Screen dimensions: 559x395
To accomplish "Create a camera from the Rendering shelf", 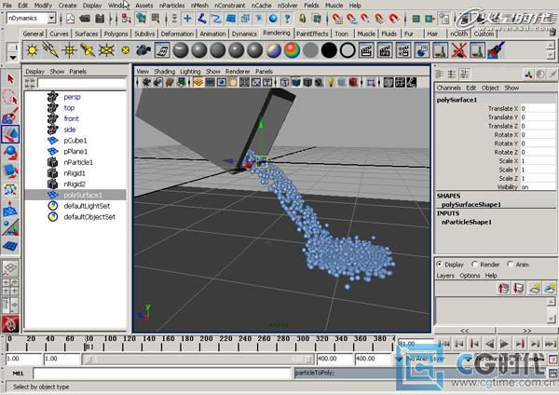I will tap(143, 50).
